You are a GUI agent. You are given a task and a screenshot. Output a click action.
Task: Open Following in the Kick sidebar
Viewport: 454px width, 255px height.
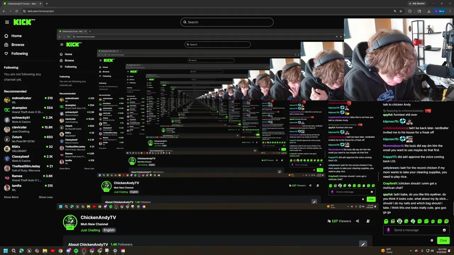pyautogui.click(x=16, y=53)
